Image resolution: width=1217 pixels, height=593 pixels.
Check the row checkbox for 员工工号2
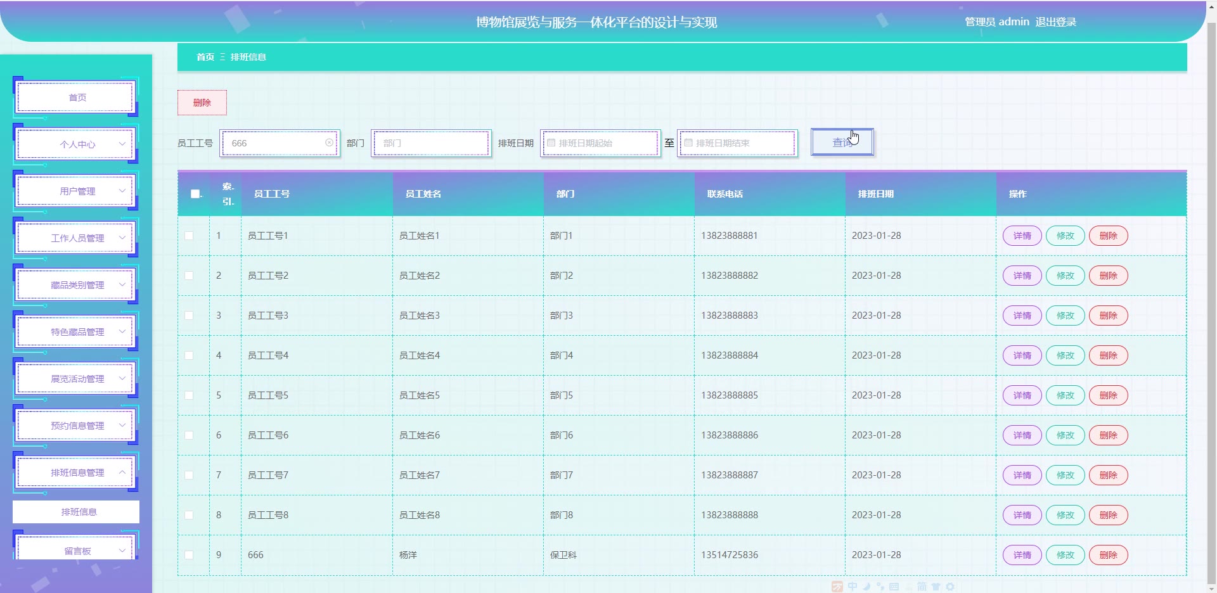[x=189, y=276]
